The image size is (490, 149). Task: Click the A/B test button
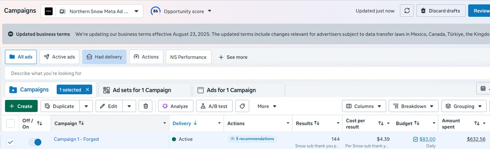[214, 106]
